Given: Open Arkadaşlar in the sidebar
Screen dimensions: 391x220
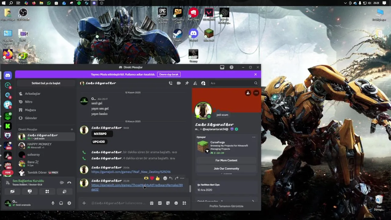Looking at the screenshot, I should [46, 94].
